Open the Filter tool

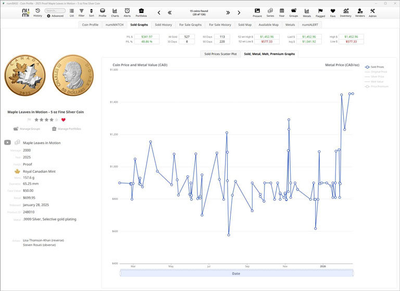click(81, 13)
